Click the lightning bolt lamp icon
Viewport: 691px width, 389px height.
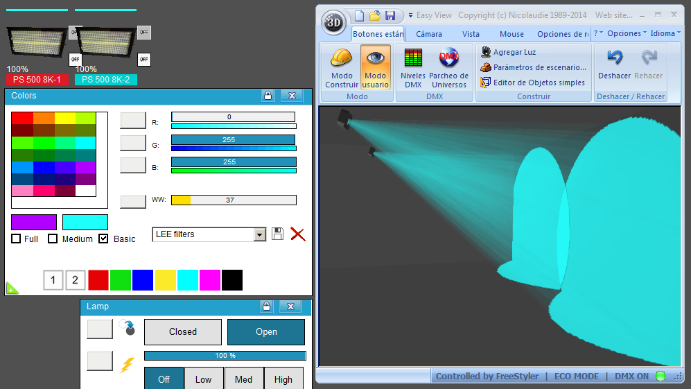[x=128, y=365]
